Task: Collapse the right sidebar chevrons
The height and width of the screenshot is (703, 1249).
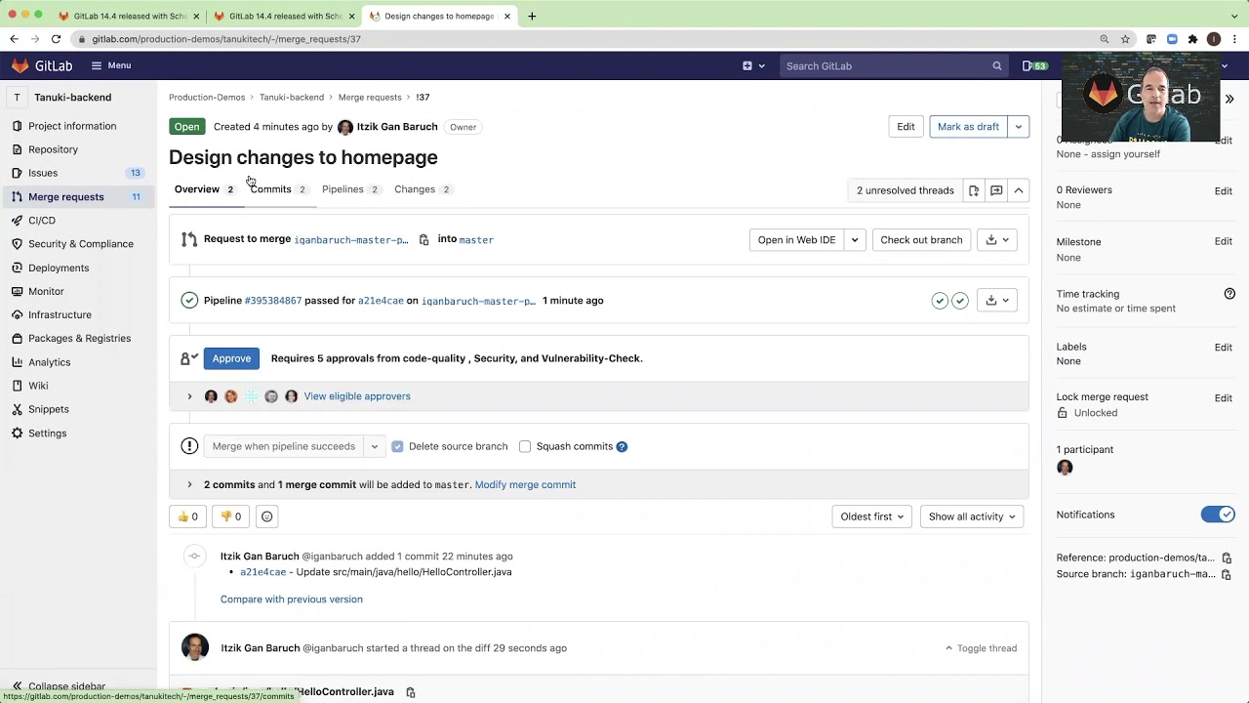Action: coord(1229,99)
